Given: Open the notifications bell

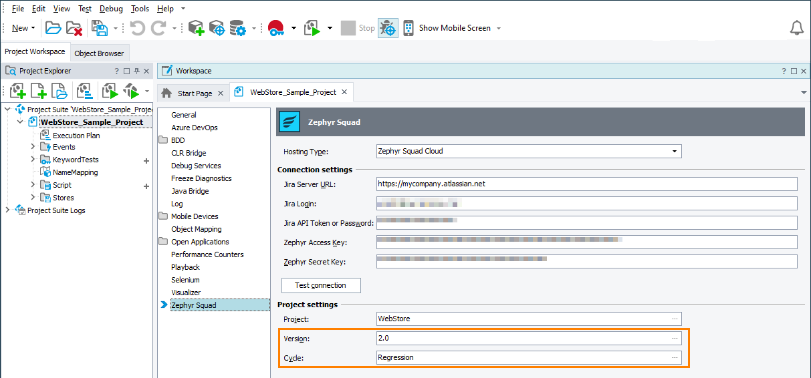Looking at the screenshot, I should [x=796, y=27].
